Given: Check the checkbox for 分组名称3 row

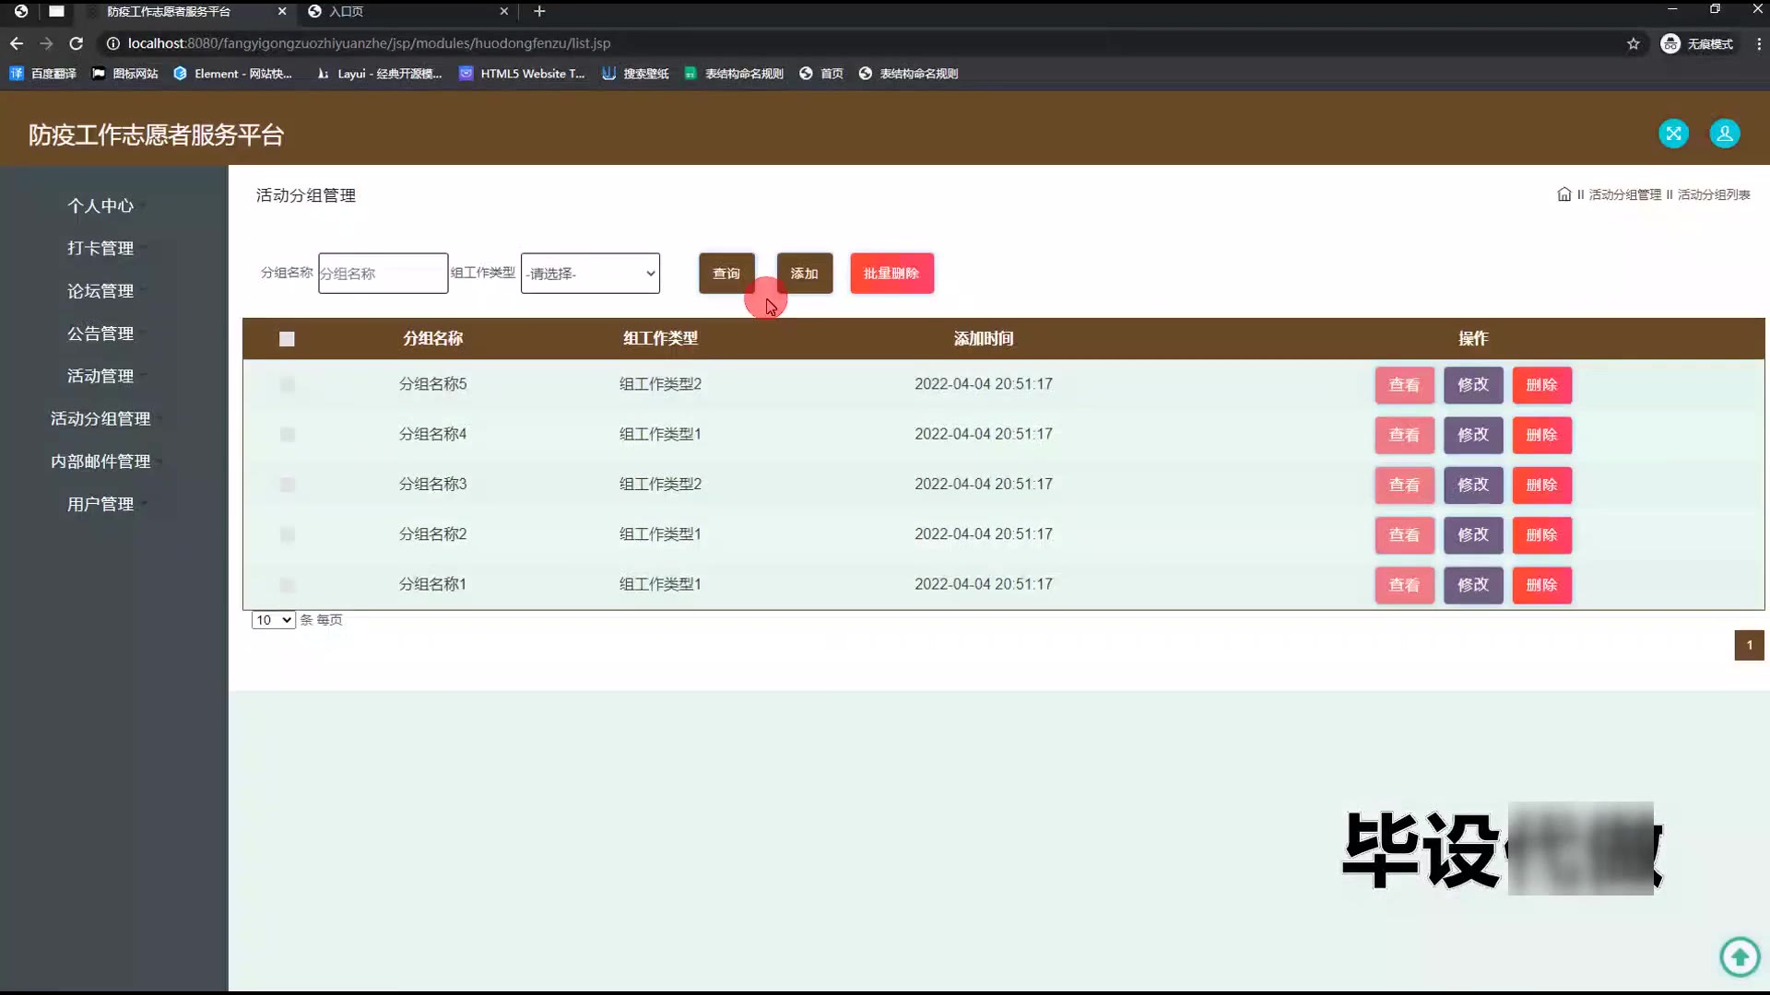Looking at the screenshot, I should tap(287, 485).
